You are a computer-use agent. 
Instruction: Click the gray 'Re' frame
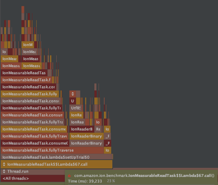tap(98, 129)
